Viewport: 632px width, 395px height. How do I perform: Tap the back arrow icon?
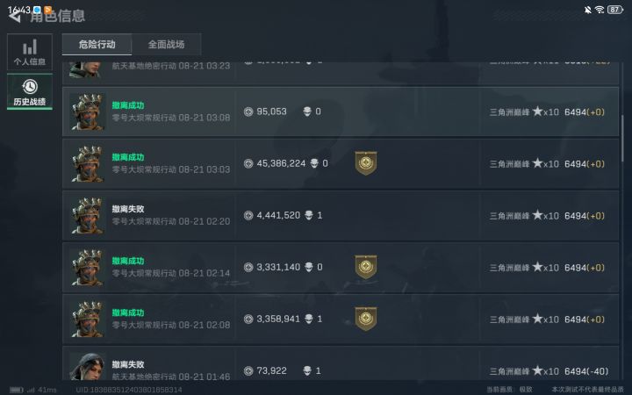click(15, 17)
